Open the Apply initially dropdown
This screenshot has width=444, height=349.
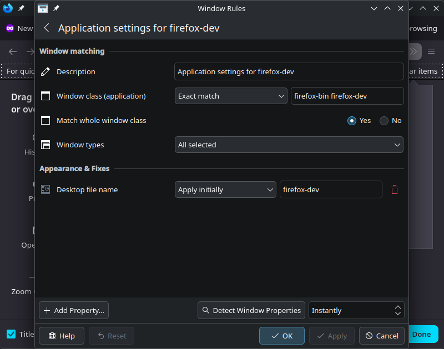tap(225, 189)
